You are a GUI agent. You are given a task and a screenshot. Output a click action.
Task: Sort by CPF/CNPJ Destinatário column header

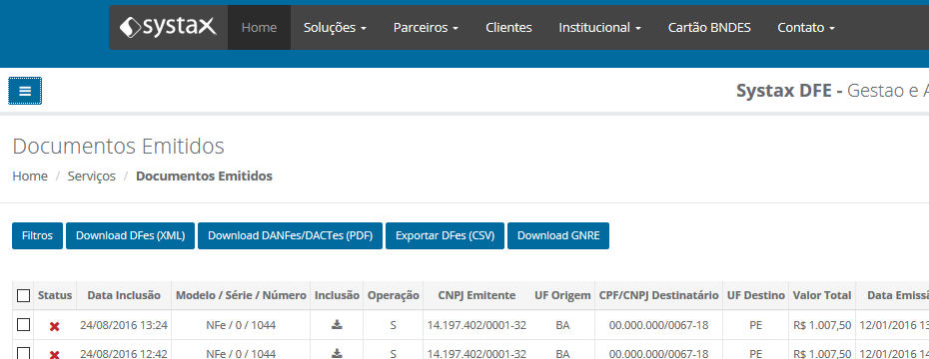(x=659, y=295)
